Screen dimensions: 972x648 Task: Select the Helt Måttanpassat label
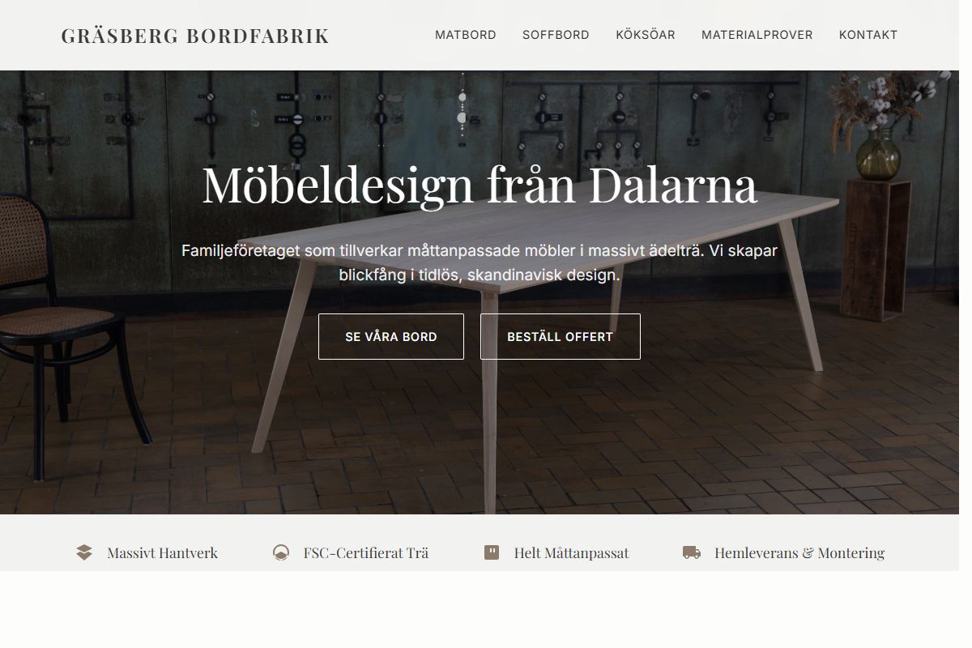click(x=571, y=552)
